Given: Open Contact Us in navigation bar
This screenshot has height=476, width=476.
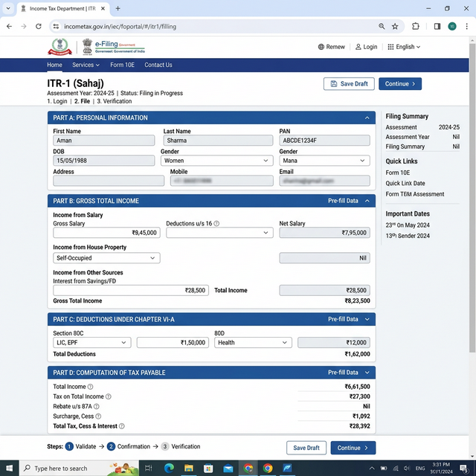Looking at the screenshot, I should (x=158, y=65).
